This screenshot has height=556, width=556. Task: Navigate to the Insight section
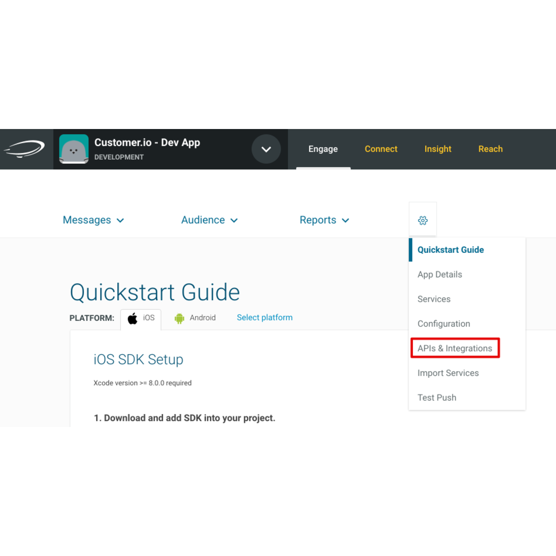pyautogui.click(x=438, y=149)
